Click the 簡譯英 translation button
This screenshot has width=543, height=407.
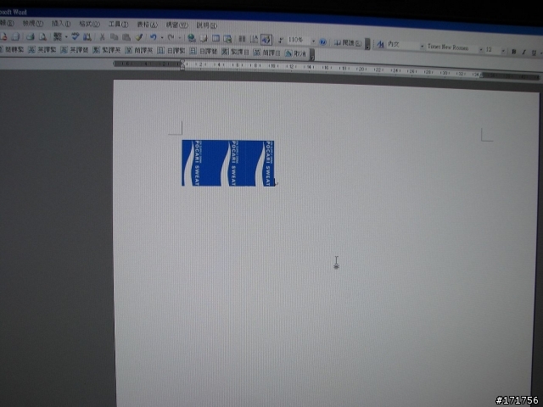[x=138, y=51]
